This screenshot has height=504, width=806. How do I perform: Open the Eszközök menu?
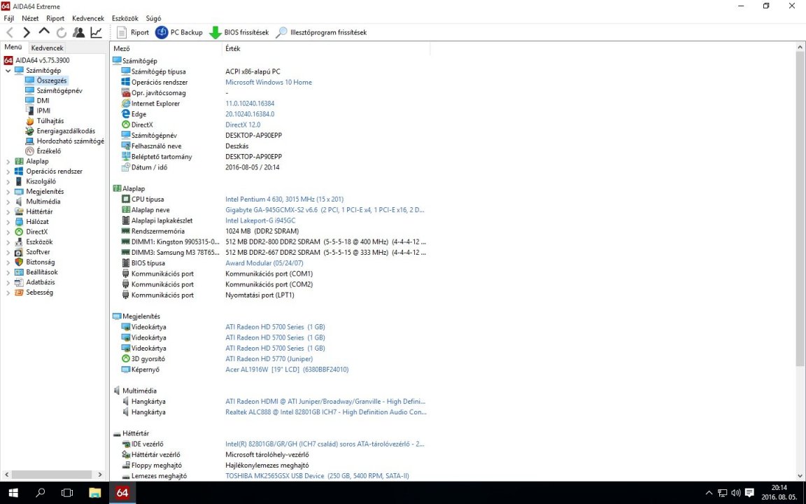point(125,18)
